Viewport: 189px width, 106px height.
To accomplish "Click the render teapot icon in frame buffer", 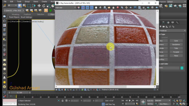I will pos(157,8).
